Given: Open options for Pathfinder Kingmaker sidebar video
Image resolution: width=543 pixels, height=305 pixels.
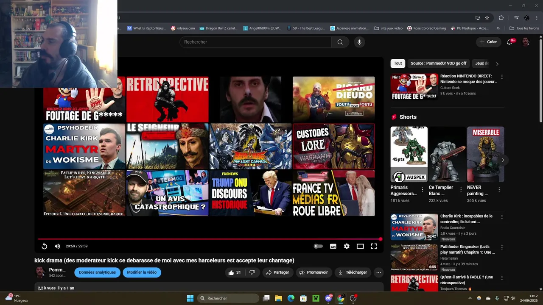Looking at the screenshot, I should coord(502,247).
